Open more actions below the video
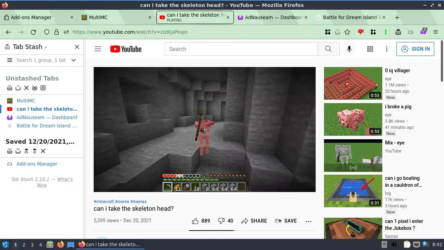This screenshot has width=444, height=250. [309, 221]
